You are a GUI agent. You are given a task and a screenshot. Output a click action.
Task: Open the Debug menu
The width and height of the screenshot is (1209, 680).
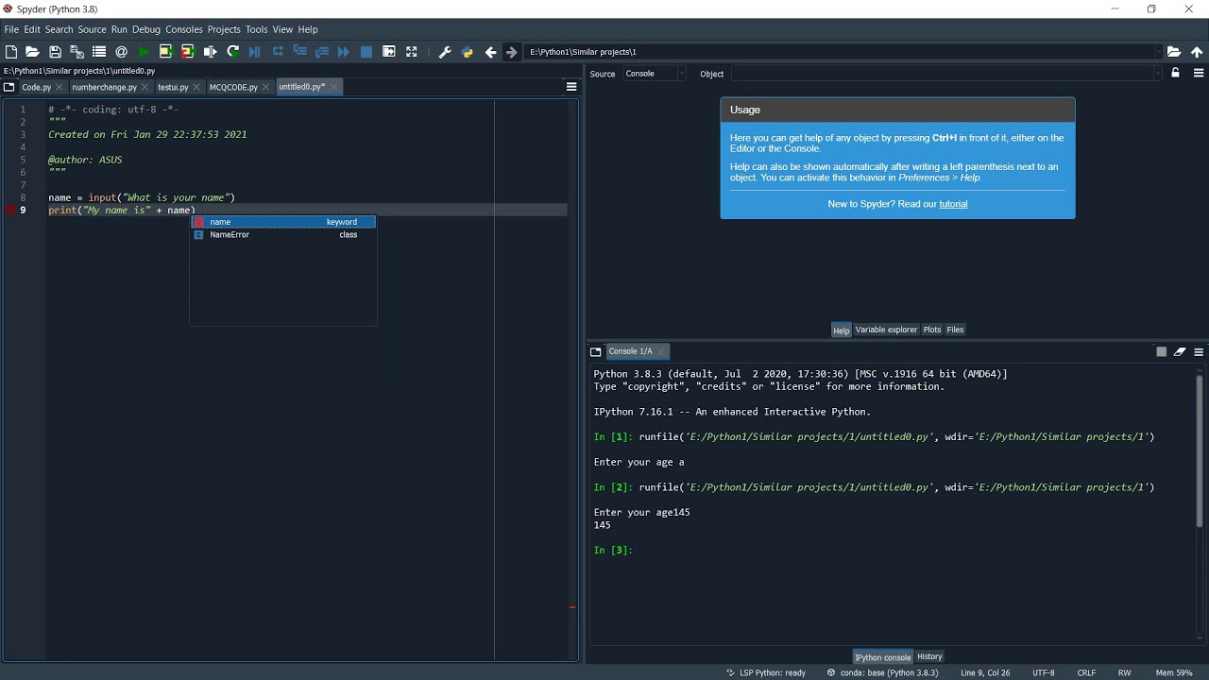point(146,29)
